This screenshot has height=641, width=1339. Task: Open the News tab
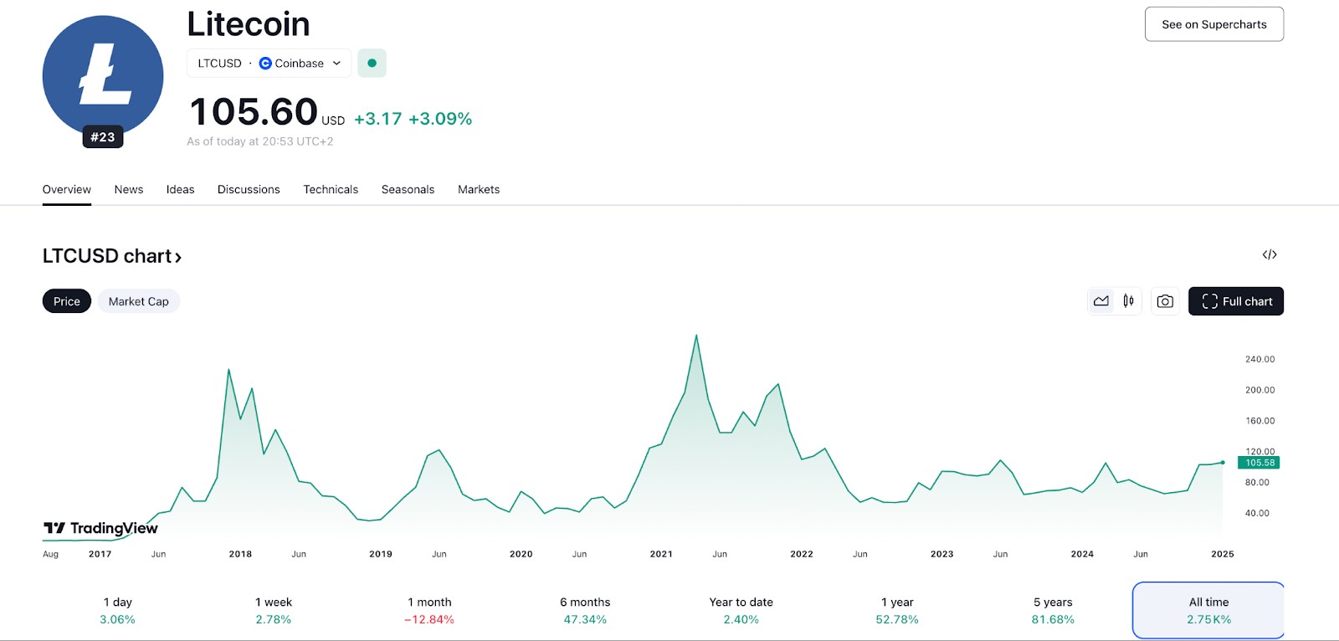[129, 189]
